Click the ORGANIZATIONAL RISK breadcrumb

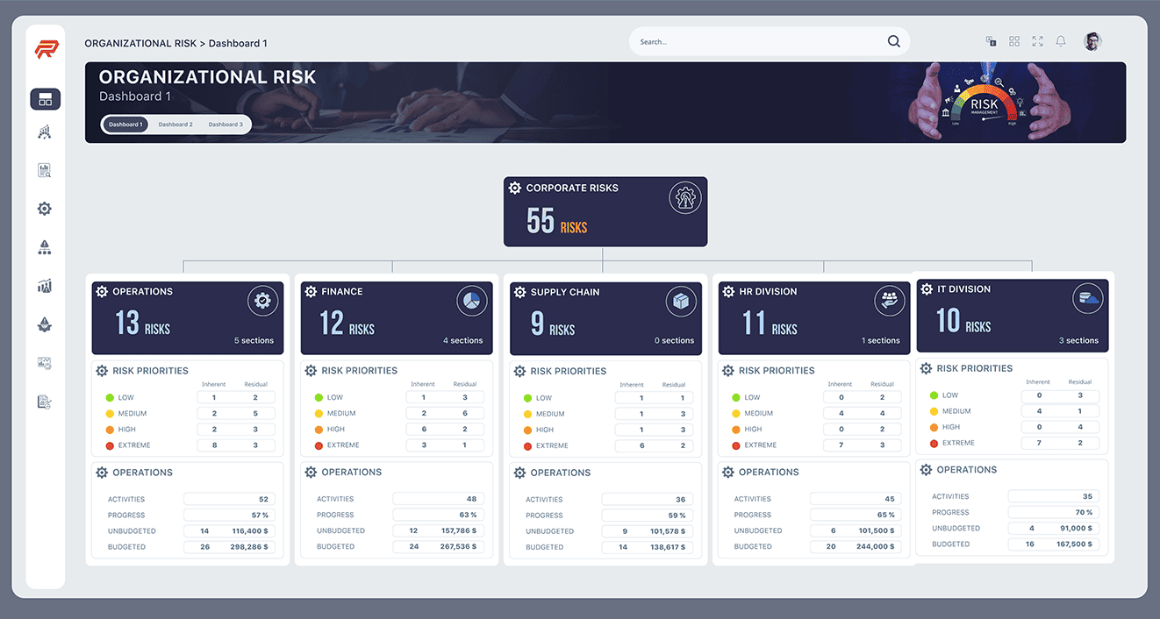click(140, 43)
